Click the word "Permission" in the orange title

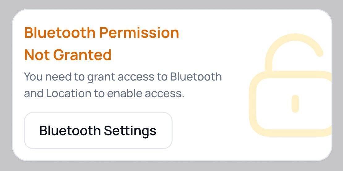tap(140, 33)
